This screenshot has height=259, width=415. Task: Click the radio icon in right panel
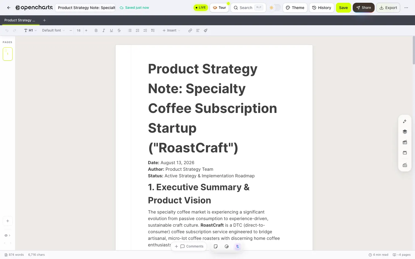(405, 142)
